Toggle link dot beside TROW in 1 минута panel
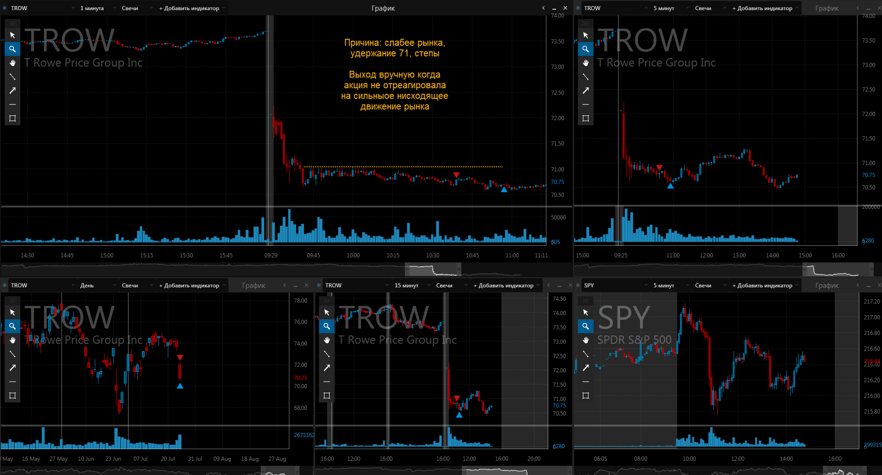882x475 pixels. tap(5, 8)
